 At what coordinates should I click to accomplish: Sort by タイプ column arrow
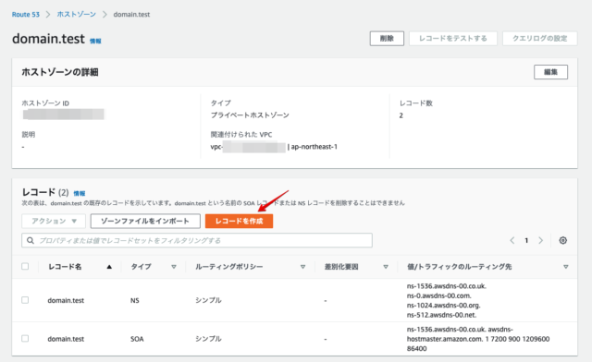[174, 267]
